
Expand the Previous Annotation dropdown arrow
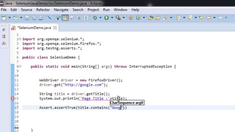pos(196,18)
